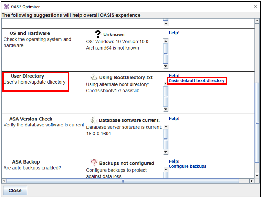Click the main vertical scrollbar thumb
This screenshot has width=262, height=199.
(257, 123)
